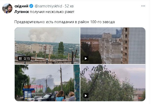Click the blue verified badge icon
This screenshot has height=104, width=153.
[31, 6]
